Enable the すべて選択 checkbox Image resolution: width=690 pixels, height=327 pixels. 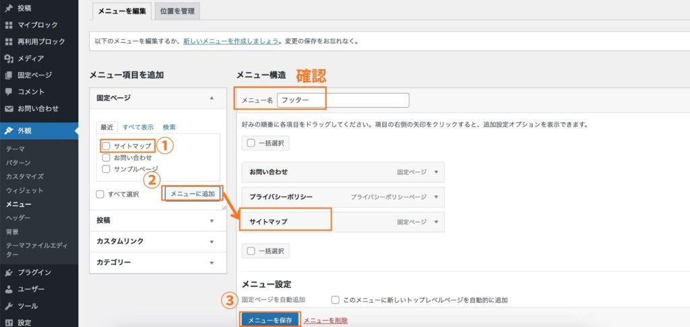click(100, 194)
